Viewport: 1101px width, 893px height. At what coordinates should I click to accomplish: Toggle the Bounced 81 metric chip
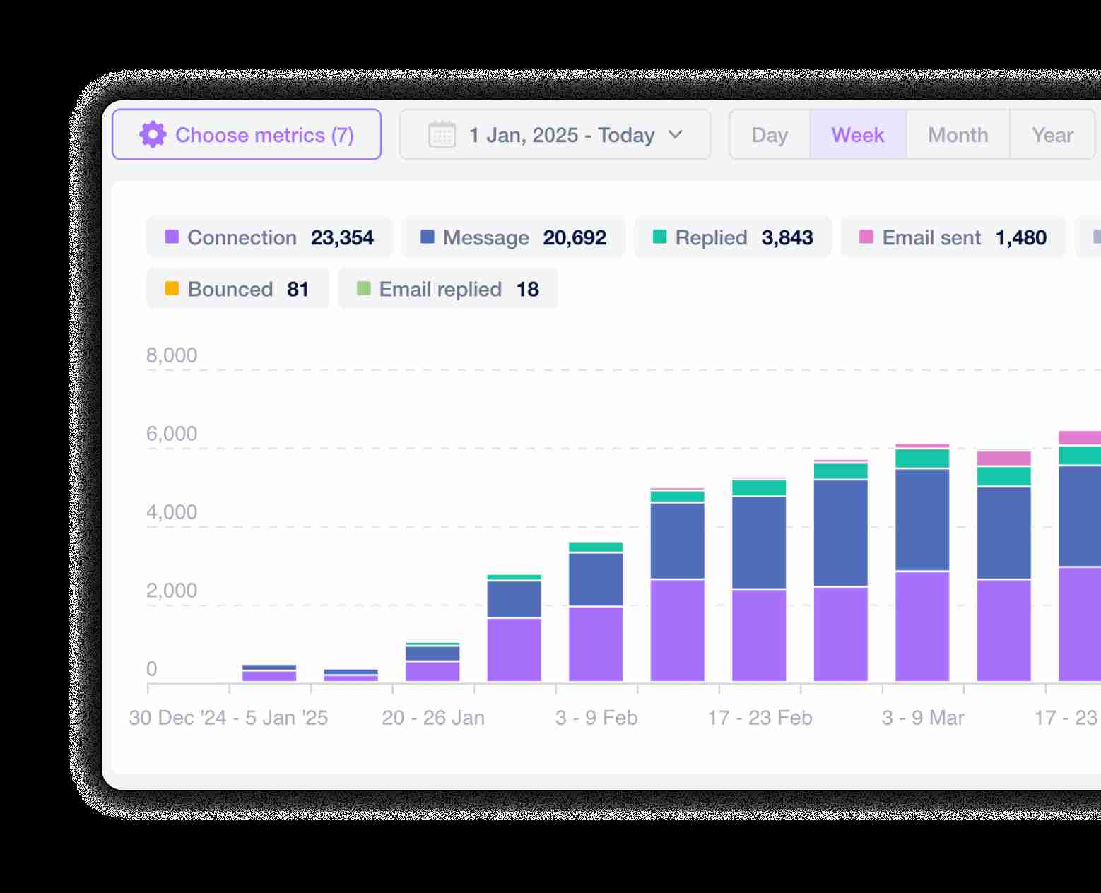tap(237, 288)
